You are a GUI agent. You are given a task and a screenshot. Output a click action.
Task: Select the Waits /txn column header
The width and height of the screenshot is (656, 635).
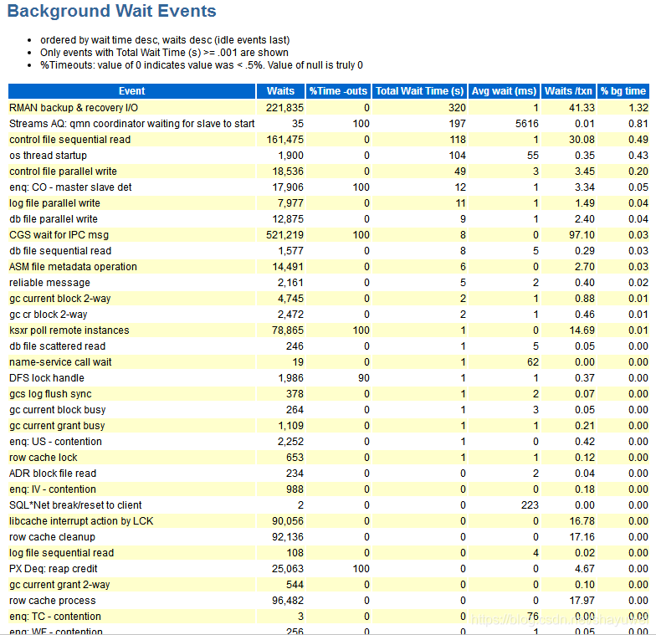point(569,90)
